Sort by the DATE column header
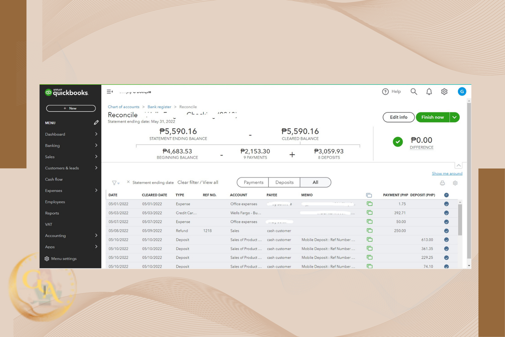Viewport: 505px width, 337px height. click(113, 195)
